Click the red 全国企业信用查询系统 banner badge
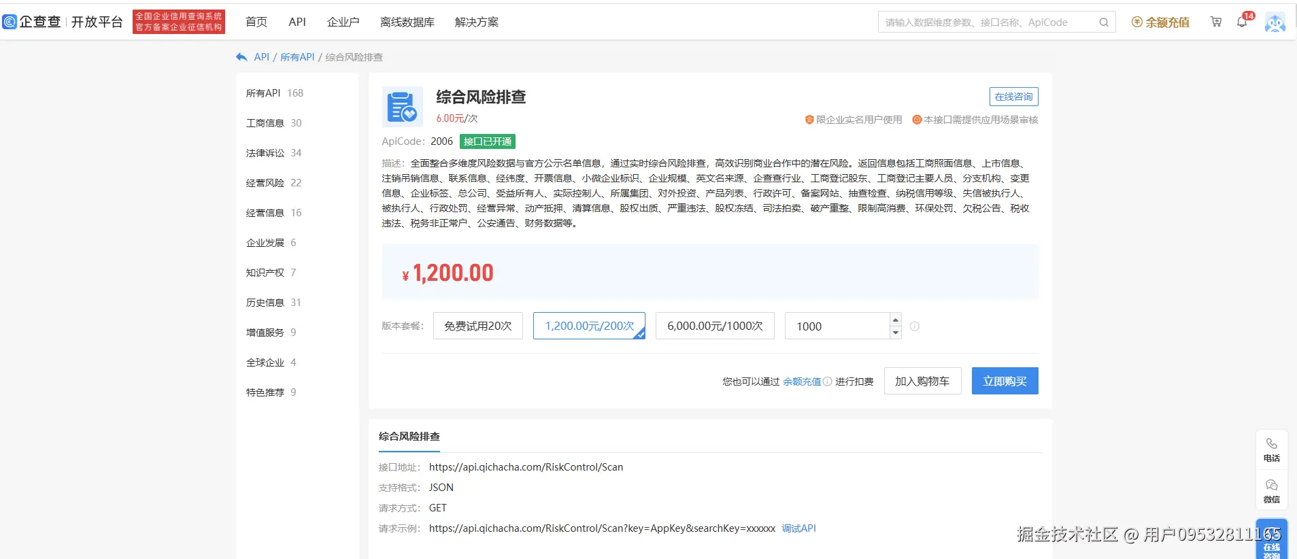 coord(179,22)
